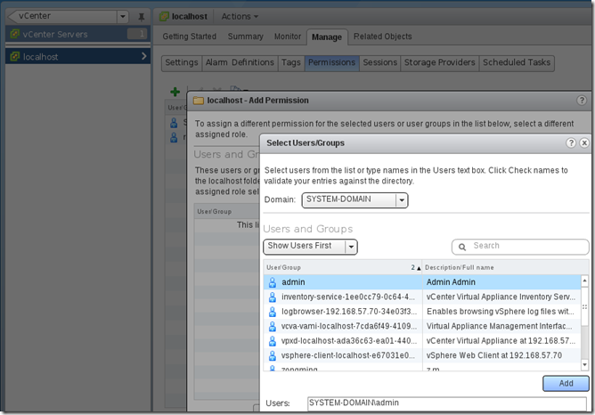This screenshot has width=595, height=415.
Task: Close the Select Users/Groups dialog
Action: pos(584,143)
